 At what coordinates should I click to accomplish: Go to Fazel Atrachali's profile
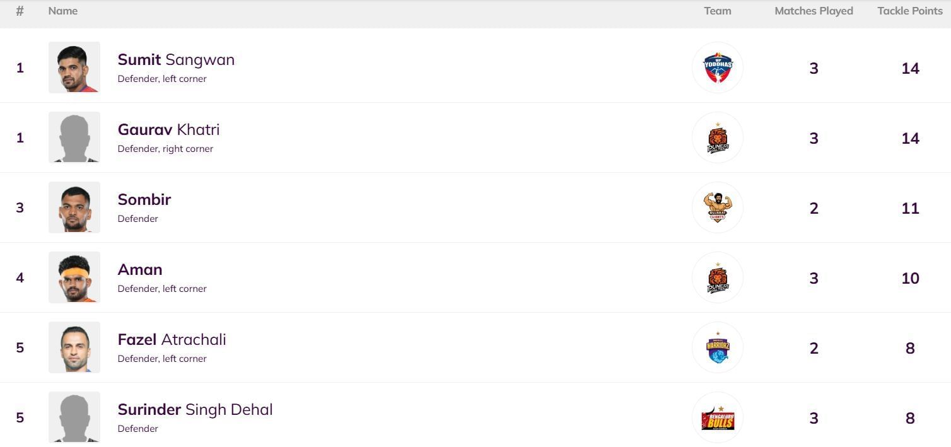pyautogui.click(x=172, y=340)
